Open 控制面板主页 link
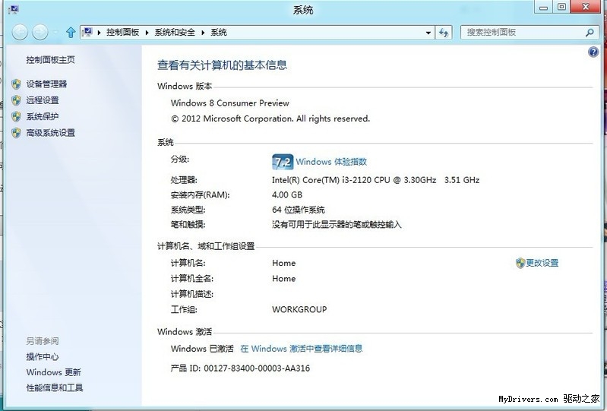The image size is (607, 411). point(50,59)
